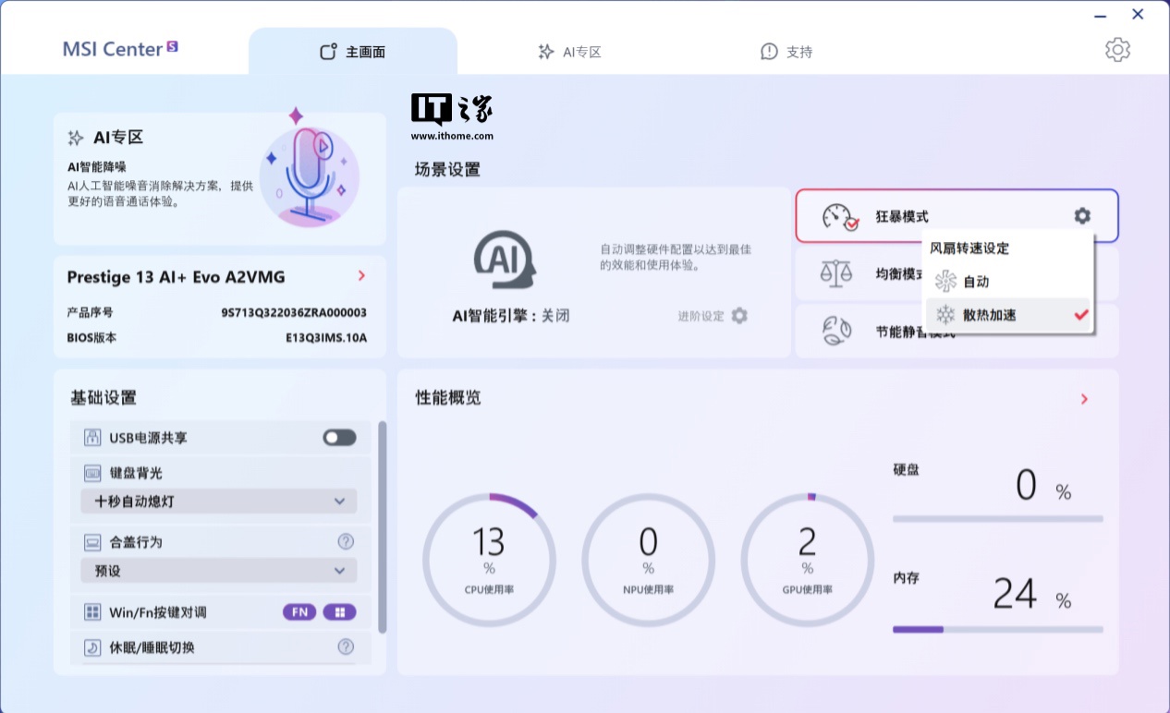Switch to the AI专区 tab
Viewport: 1170px width, 713px height.
click(570, 52)
